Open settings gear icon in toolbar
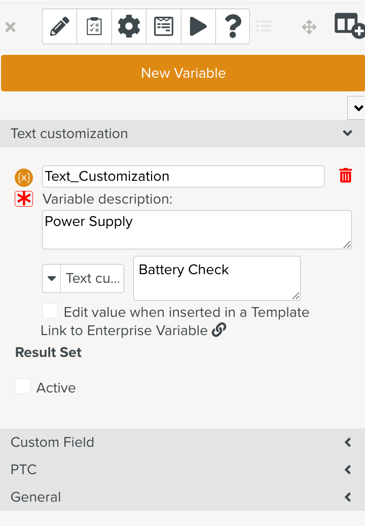Image resolution: width=365 pixels, height=526 pixels. tap(129, 26)
